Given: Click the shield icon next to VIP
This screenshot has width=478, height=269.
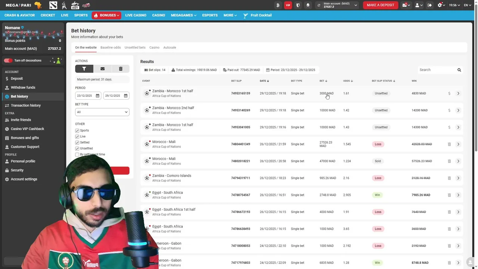Looking at the screenshot, I should (298, 5).
